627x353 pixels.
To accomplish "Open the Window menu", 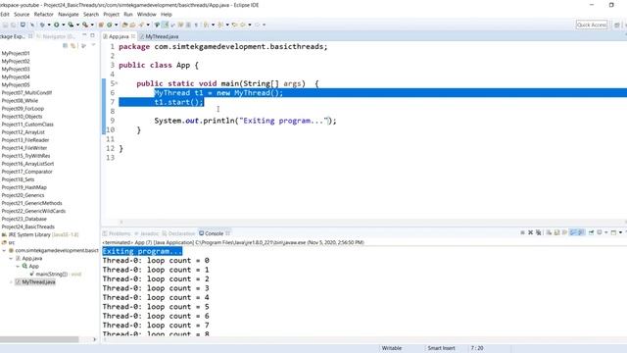I will (146, 15).
